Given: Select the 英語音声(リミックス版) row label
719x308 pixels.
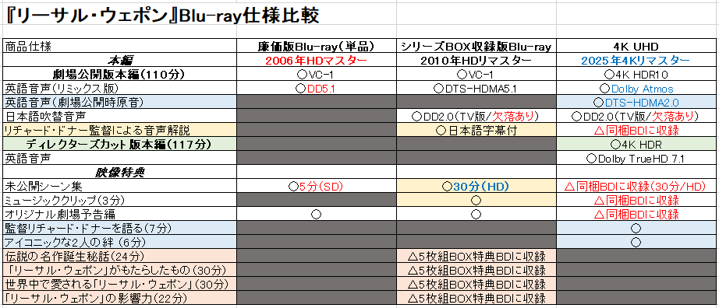Looking at the screenshot, I should click(x=119, y=89).
